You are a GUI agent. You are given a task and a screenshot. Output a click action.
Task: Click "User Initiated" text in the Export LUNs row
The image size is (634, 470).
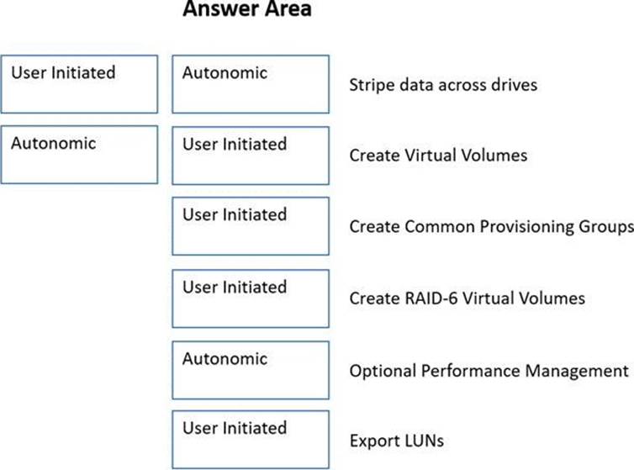pyautogui.click(x=235, y=428)
